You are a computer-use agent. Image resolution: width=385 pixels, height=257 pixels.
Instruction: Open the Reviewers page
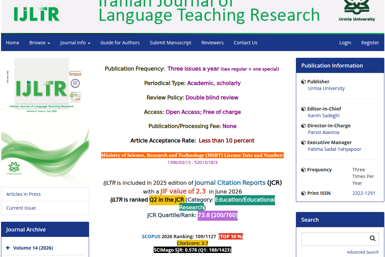pyautogui.click(x=213, y=43)
